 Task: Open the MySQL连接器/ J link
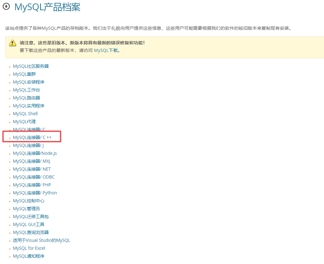pyautogui.click(x=28, y=145)
